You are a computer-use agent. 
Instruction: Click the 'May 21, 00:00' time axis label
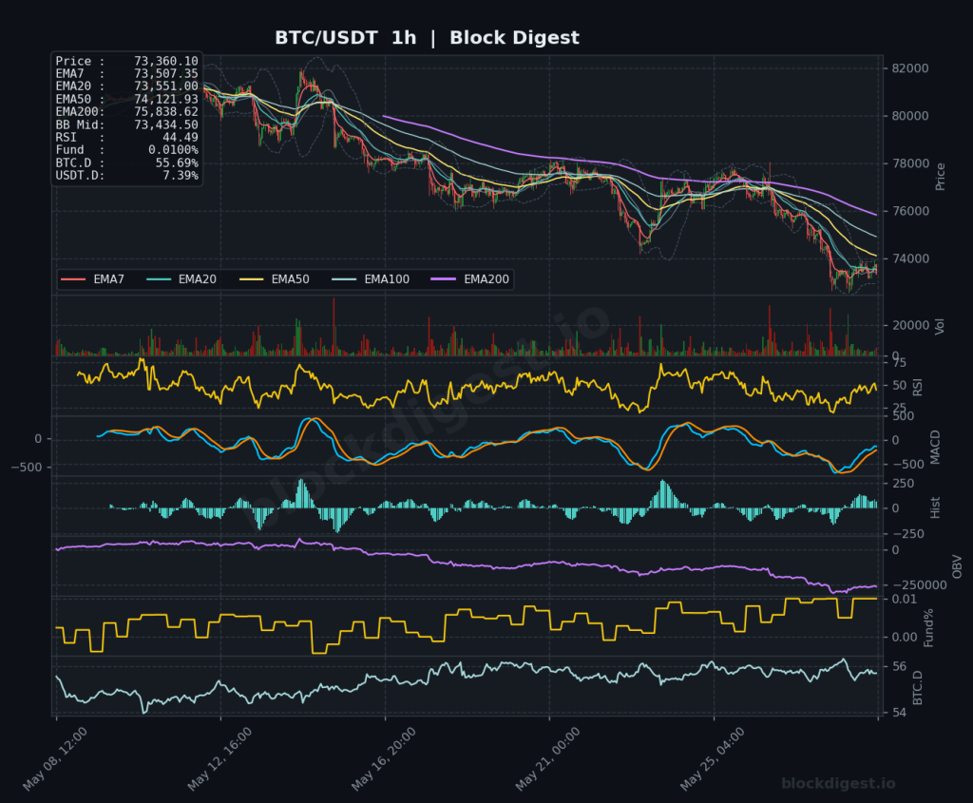pos(548,759)
